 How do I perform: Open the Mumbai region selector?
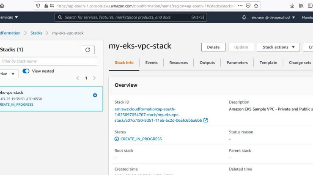coord(308,17)
